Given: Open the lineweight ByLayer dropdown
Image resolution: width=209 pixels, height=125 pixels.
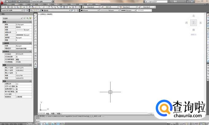Looking at the screenshot, I should click(x=128, y=10).
